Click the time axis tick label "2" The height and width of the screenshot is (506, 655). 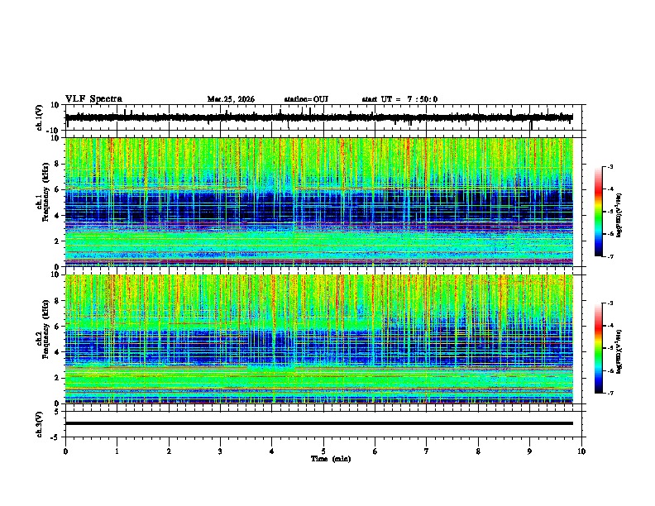click(169, 451)
